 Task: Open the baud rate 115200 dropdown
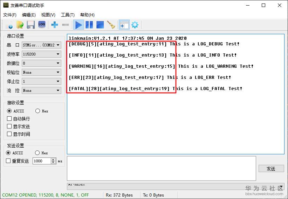[x=41, y=54]
